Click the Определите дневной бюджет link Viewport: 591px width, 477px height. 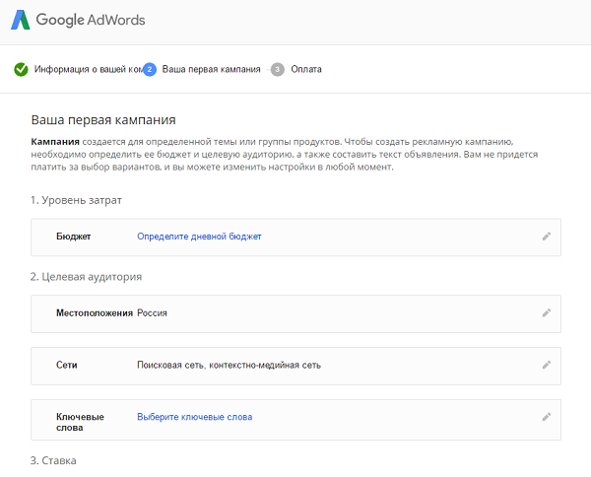click(199, 237)
